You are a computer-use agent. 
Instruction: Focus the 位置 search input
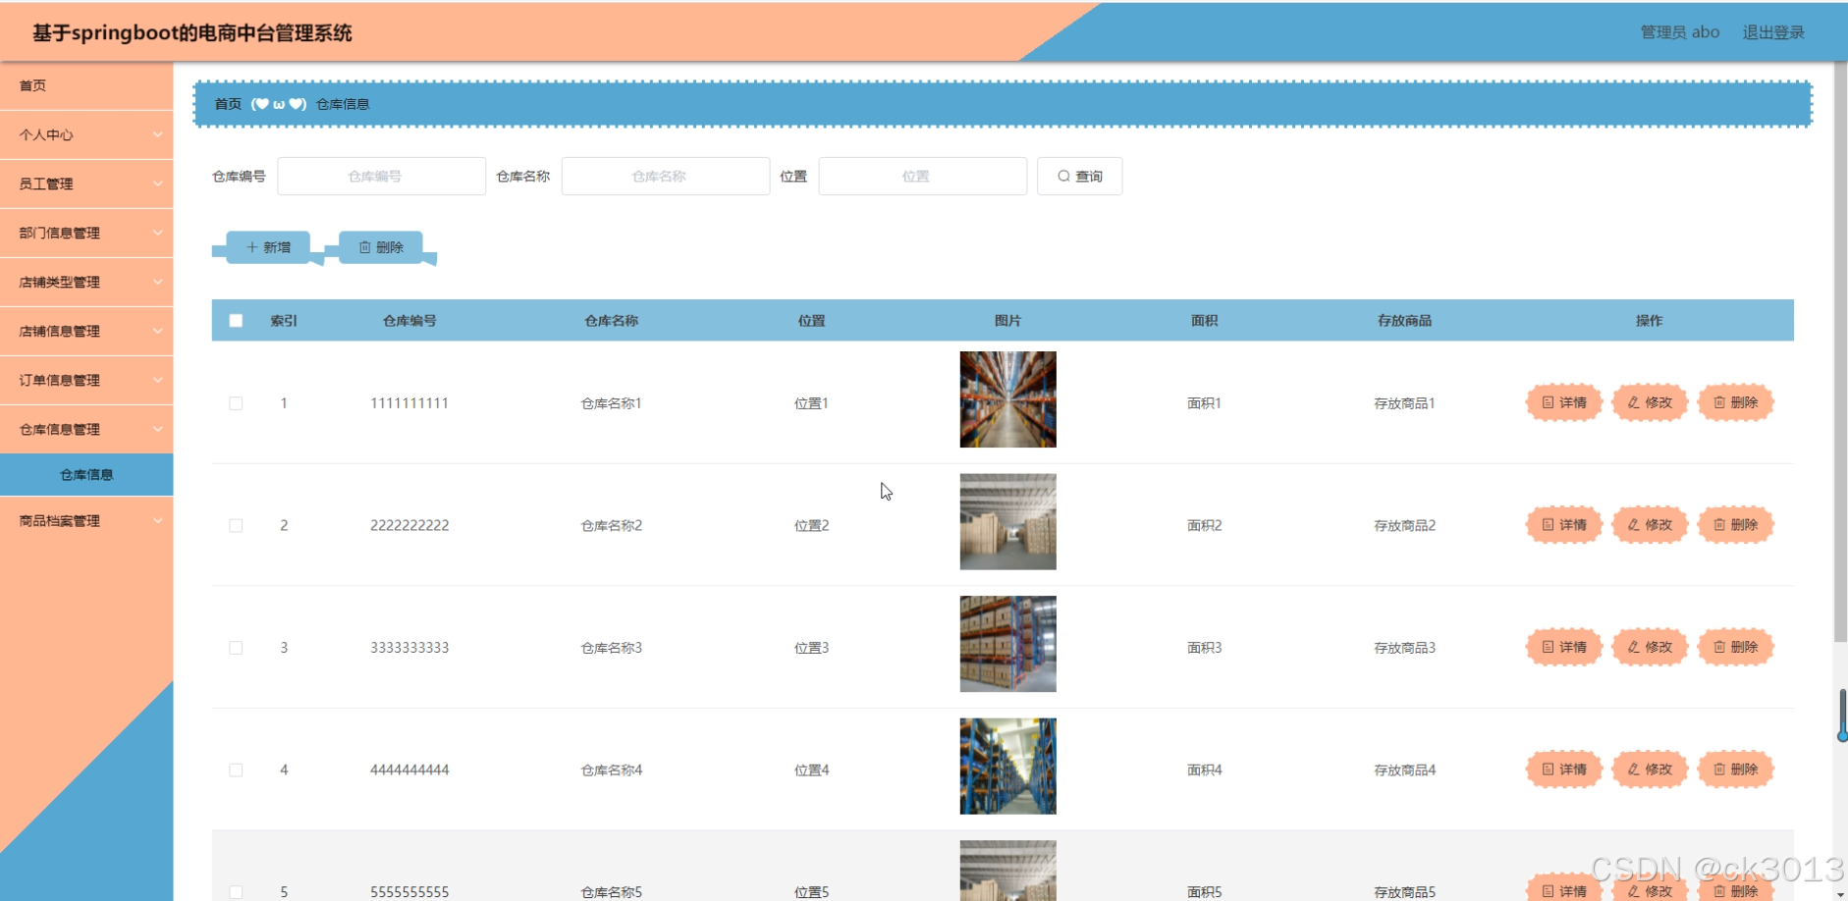pyautogui.click(x=923, y=177)
